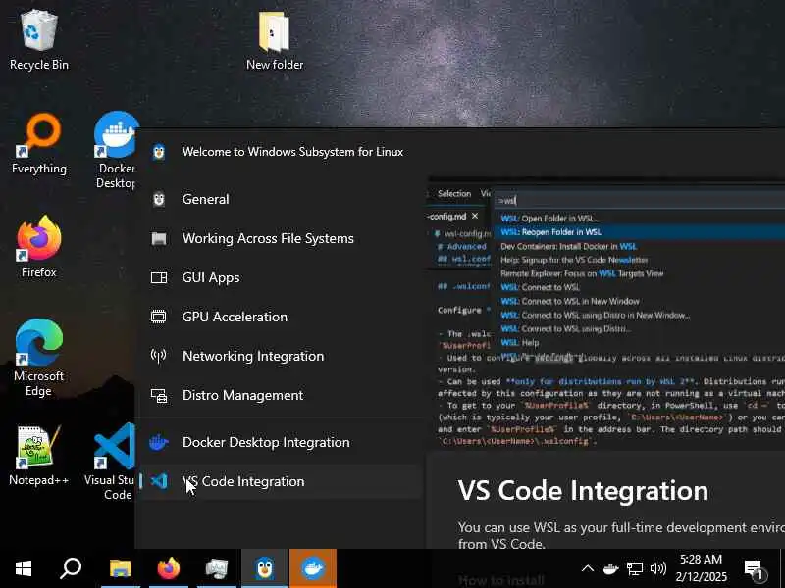The height and width of the screenshot is (588, 785).
Task: Click the Working Across File Systems icon
Action: coord(159,238)
